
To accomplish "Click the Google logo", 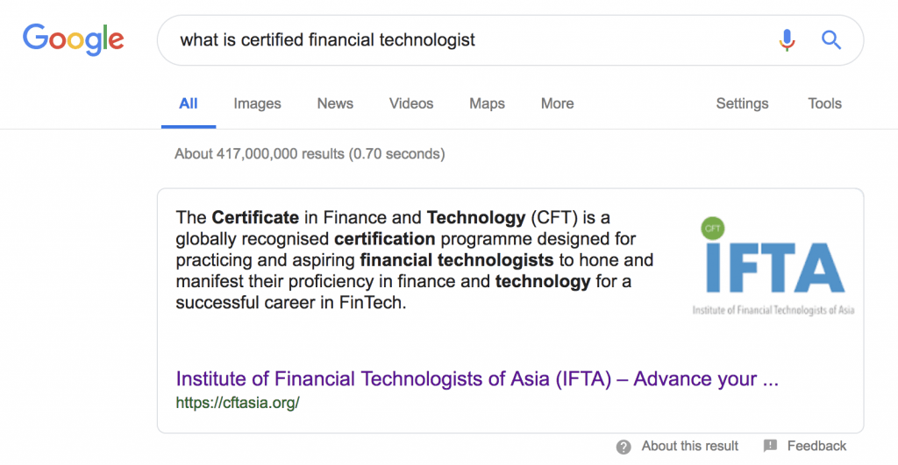I will point(74,39).
